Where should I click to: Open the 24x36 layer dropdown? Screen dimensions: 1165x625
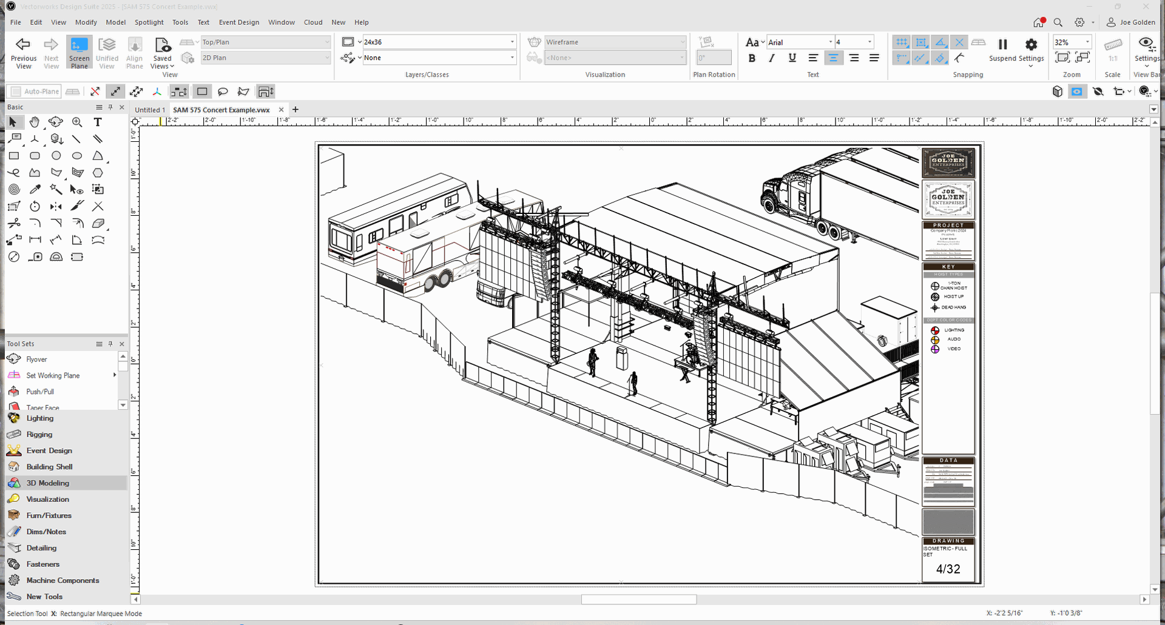pyautogui.click(x=438, y=42)
